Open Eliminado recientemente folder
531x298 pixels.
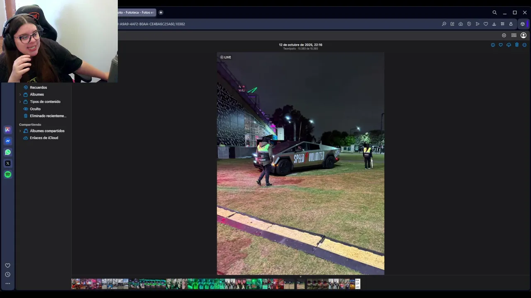tap(48, 116)
